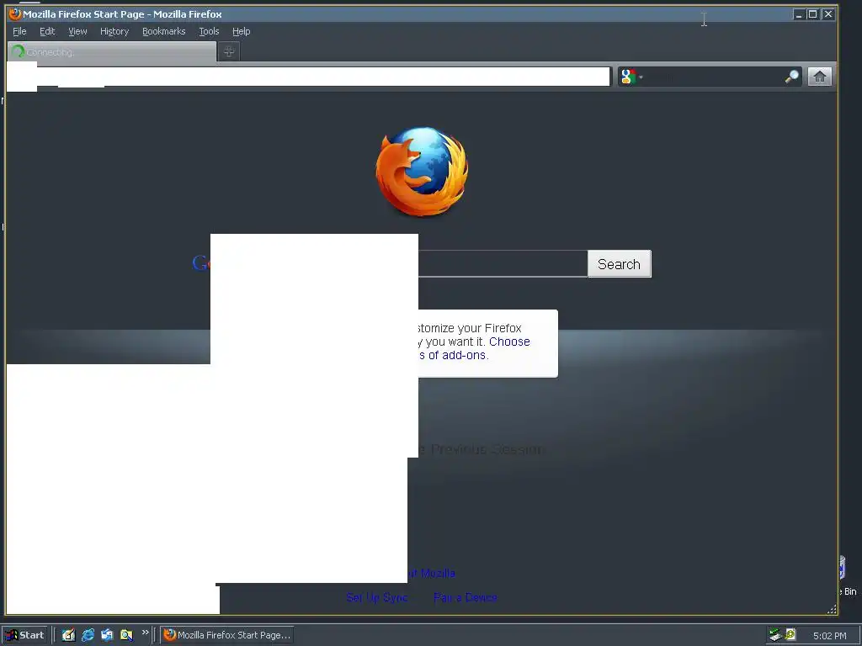
Task: Expand quick launch overflow chevron
Action: click(145, 633)
